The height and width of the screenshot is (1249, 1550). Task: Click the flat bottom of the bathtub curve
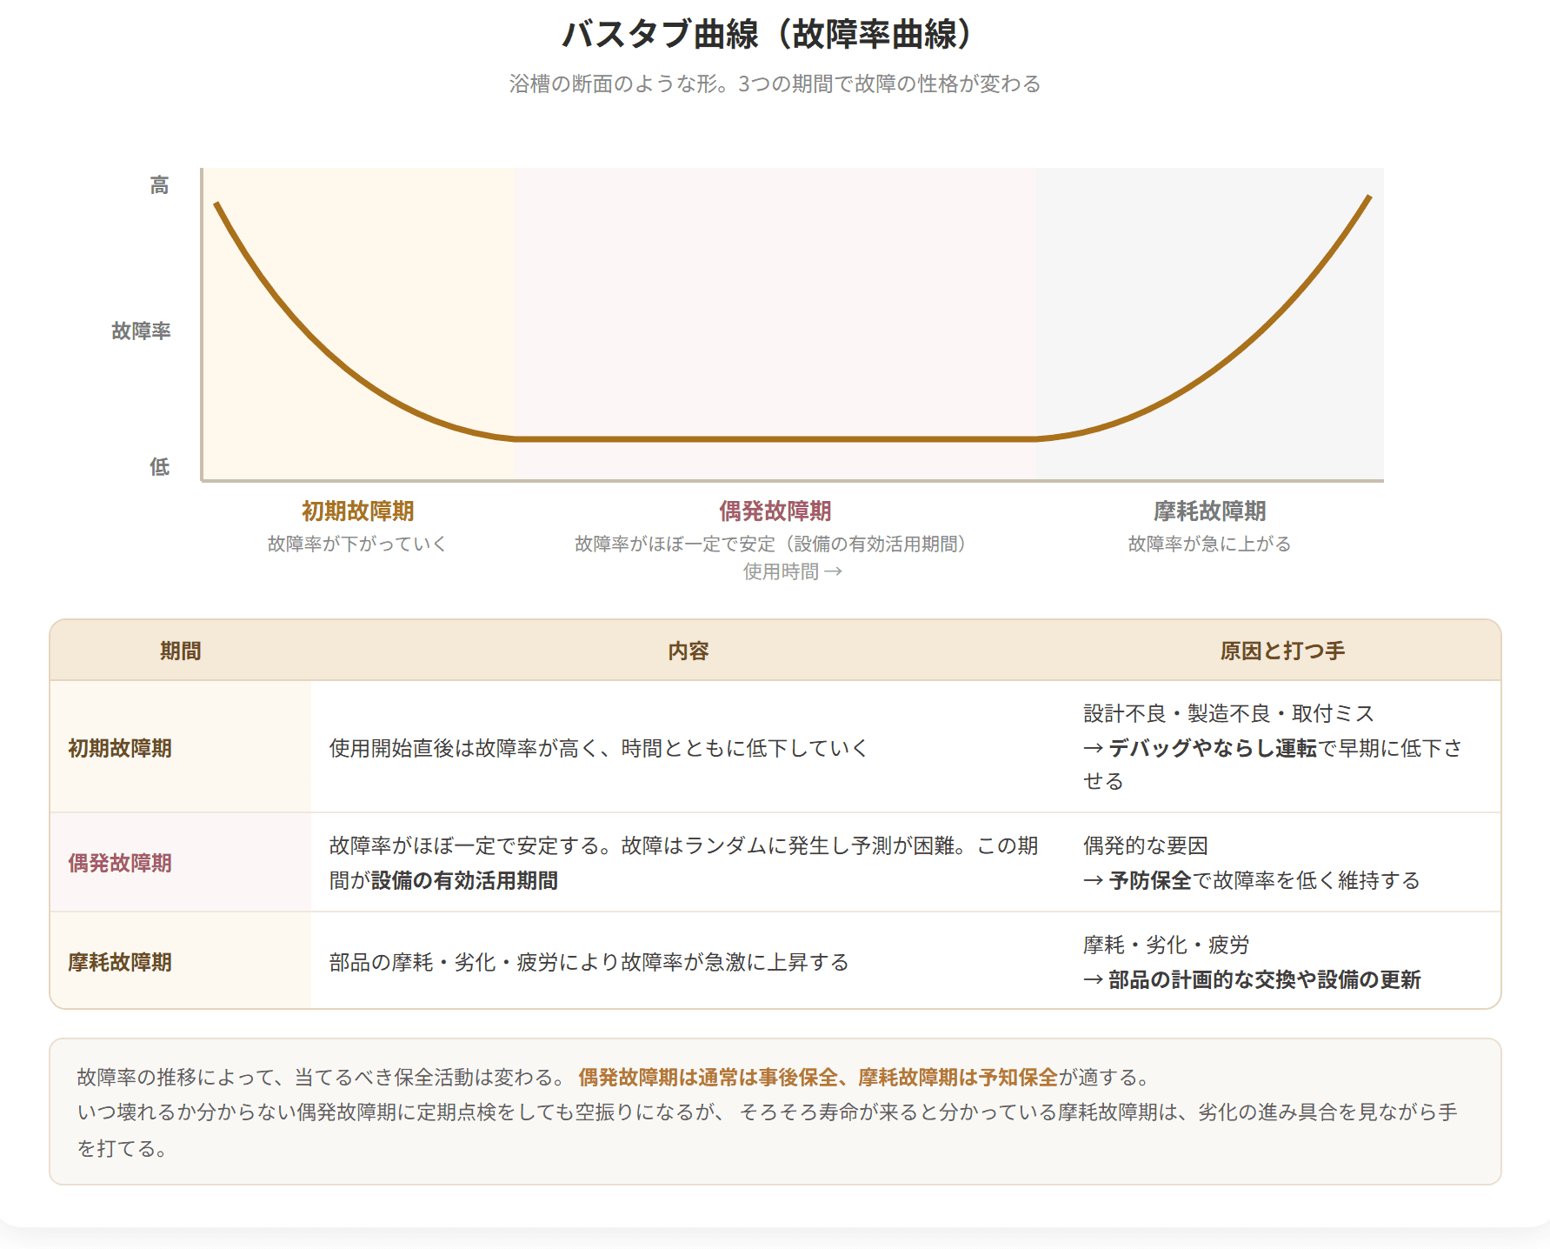(x=775, y=439)
